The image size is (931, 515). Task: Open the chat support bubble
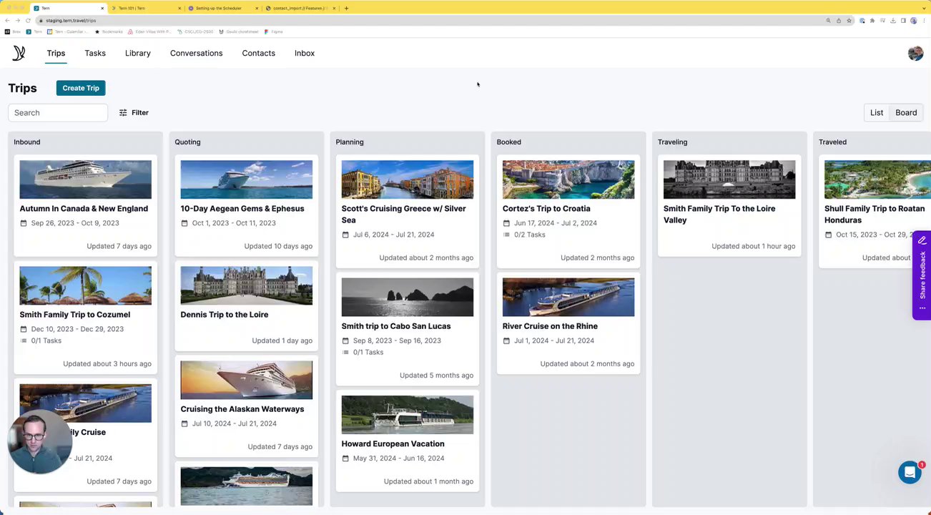coord(910,472)
